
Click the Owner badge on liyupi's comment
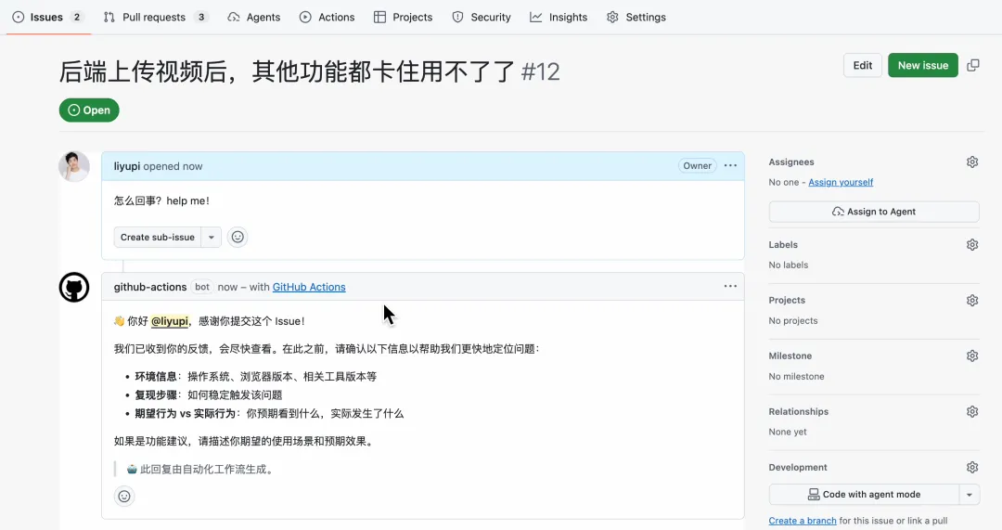[x=697, y=165]
